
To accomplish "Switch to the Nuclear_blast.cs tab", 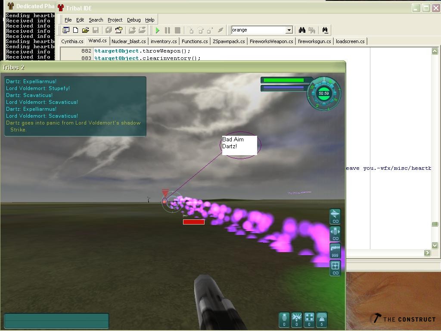I will point(129,41).
